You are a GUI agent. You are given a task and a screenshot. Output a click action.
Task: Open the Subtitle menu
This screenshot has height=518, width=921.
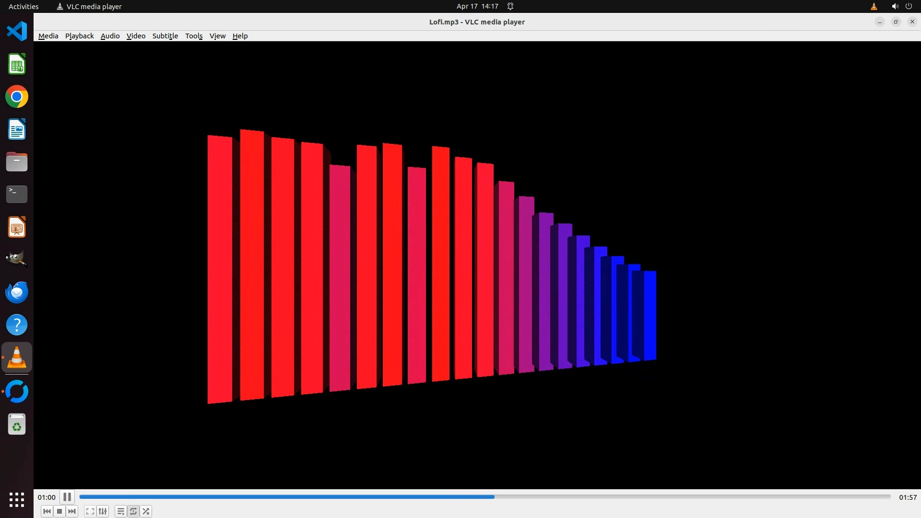[x=165, y=36]
